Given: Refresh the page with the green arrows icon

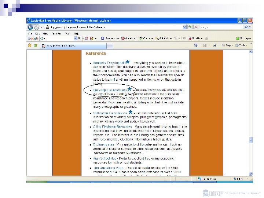Looking at the screenshot, I should 190,27.
